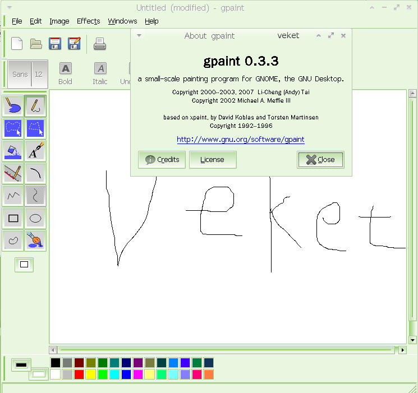Open the Edit menu

click(x=35, y=21)
